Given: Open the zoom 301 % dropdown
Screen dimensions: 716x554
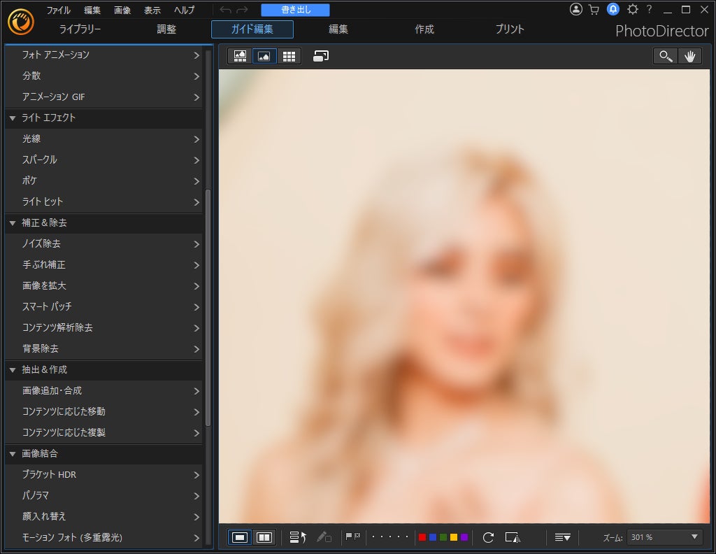Looking at the screenshot, I should [664, 537].
